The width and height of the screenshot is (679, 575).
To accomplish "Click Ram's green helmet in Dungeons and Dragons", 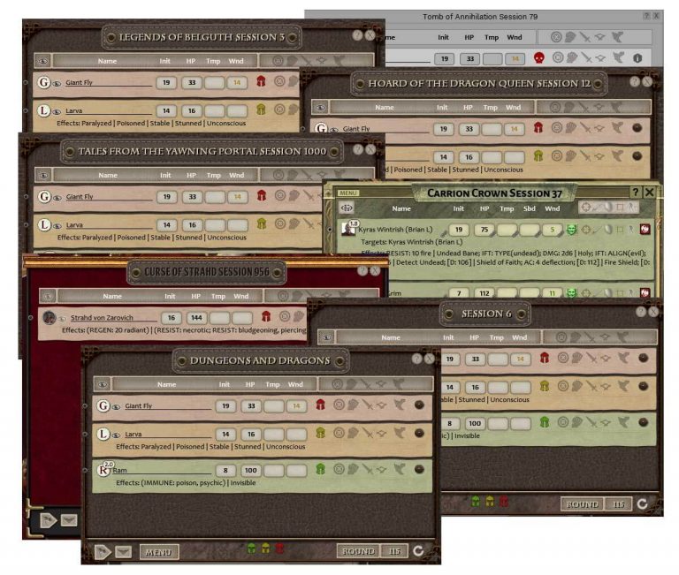I will [x=320, y=469].
